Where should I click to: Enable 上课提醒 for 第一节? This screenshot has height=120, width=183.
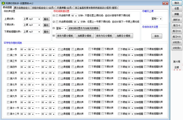[59, 49]
